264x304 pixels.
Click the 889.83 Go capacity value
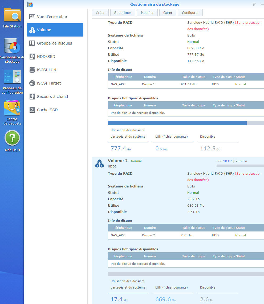tap(196, 48)
